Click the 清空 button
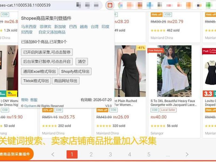Image resolution: width=216 pixels, height=162 pixels. 82,62
